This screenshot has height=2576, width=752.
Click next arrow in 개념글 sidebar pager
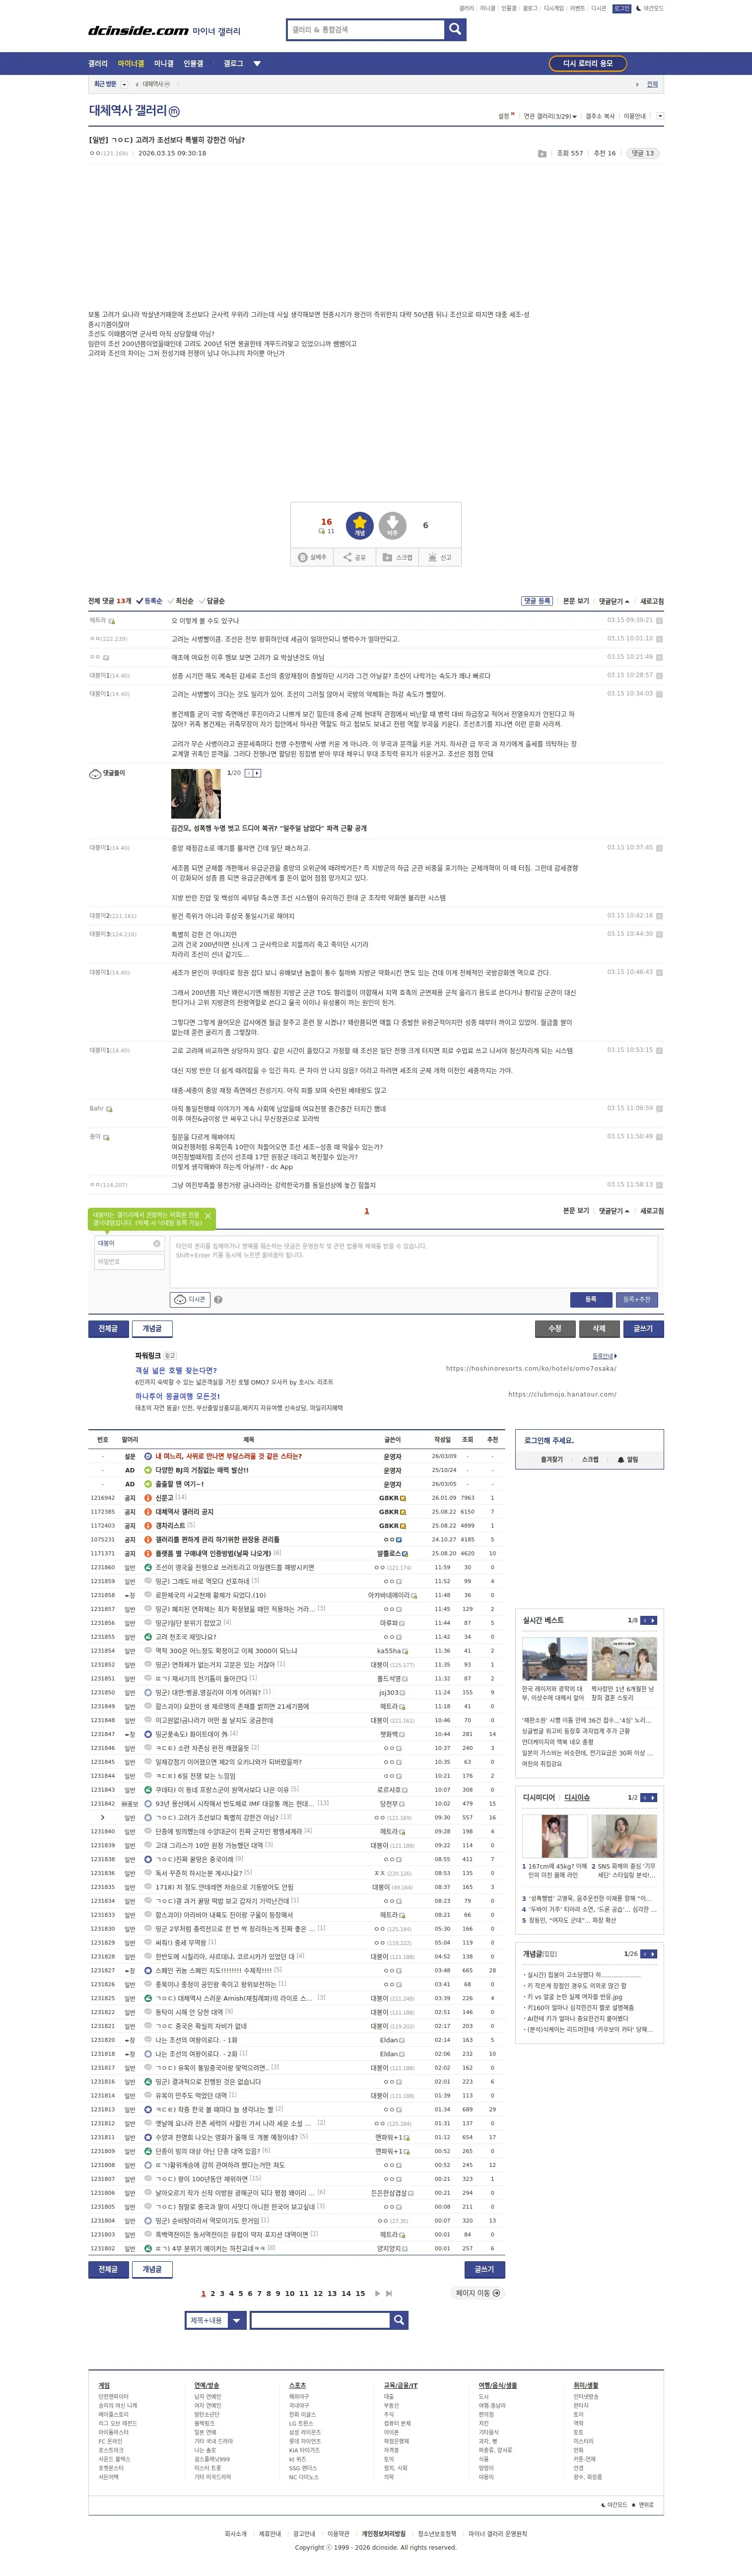[x=654, y=1953]
